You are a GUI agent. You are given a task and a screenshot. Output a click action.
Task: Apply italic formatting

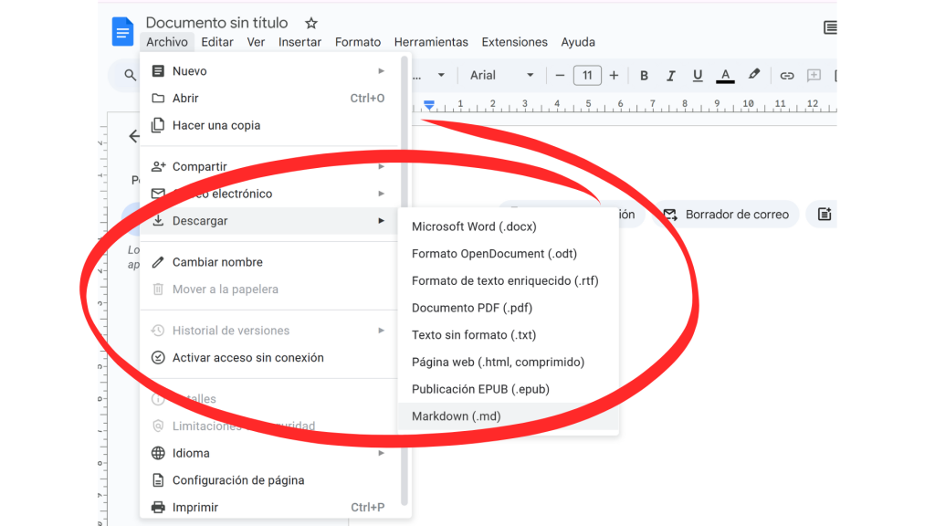[671, 76]
